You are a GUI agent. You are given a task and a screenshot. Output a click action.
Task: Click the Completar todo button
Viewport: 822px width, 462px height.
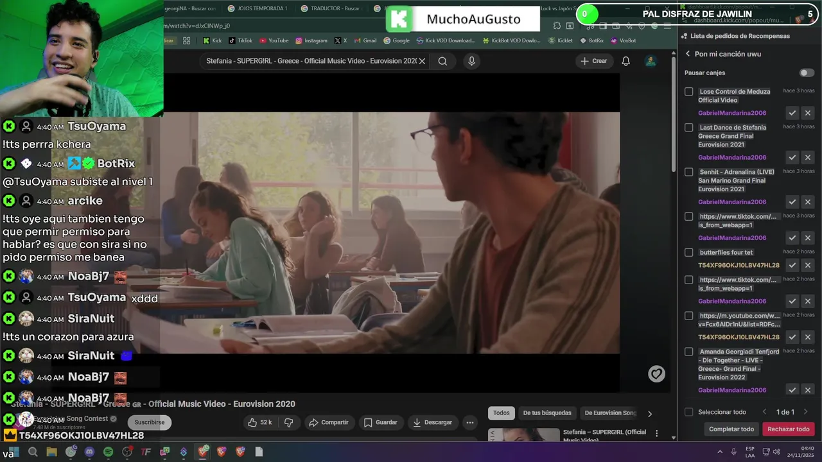click(x=731, y=429)
